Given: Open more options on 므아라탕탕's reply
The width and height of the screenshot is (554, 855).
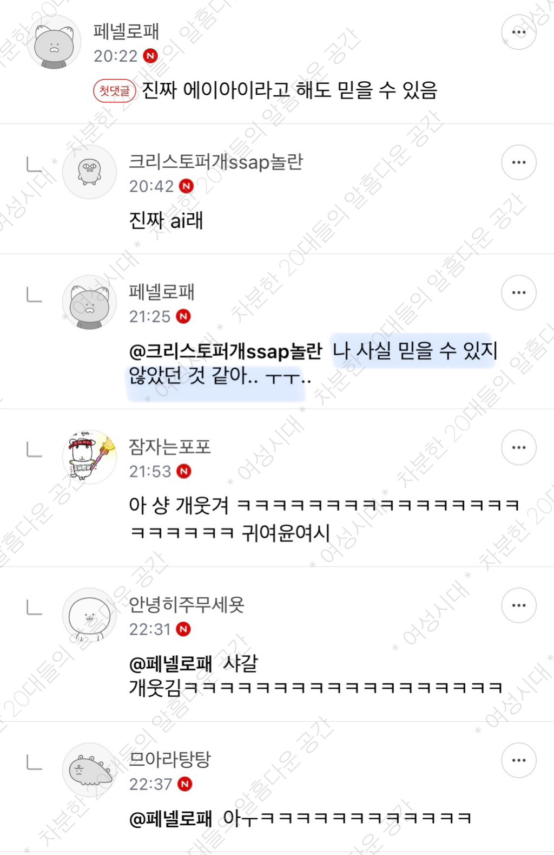Looking at the screenshot, I should tap(519, 760).
